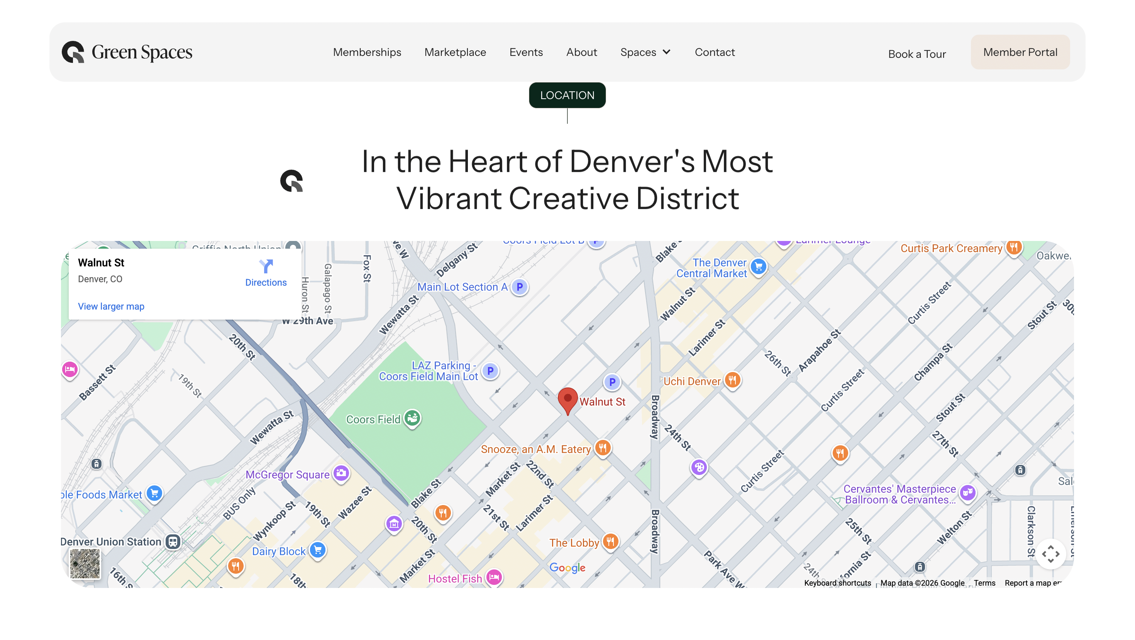Click the Curtis Park Creamery marker icon
This screenshot has height=640, width=1135.
click(1013, 248)
